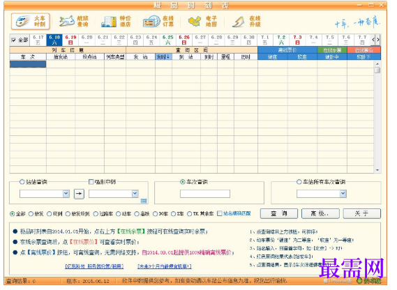Click the 查询 search button

279,213
